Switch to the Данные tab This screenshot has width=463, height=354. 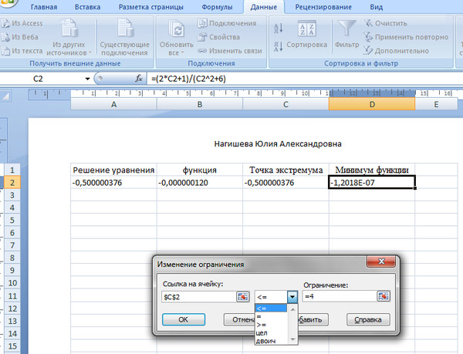264,7
